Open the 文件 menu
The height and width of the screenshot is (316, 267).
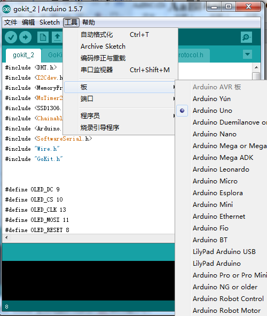11,22
